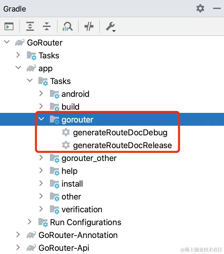Select the app module label
Screen dimensions: 224x254
(x=45, y=69)
